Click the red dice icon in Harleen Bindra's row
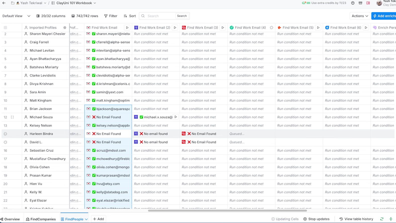 coord(184,134)
